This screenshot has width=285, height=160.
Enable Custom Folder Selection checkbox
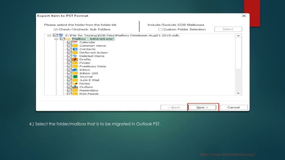click(x=160, y=29)
